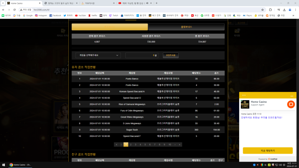Viewport: 299px width, 168px height.
Task: Open the Nexon (넥슨) bookmark
Action: 237,15
